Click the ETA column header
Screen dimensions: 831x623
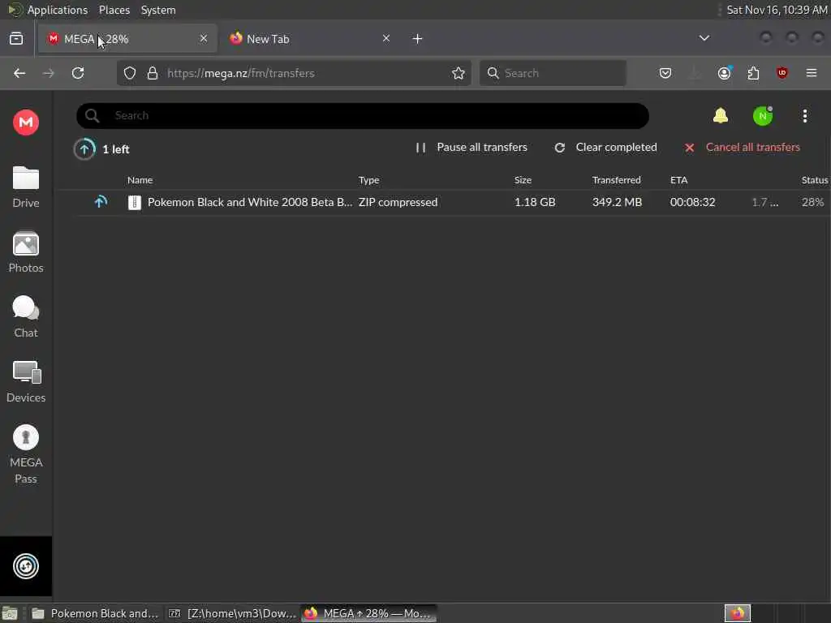coord(679,180)
